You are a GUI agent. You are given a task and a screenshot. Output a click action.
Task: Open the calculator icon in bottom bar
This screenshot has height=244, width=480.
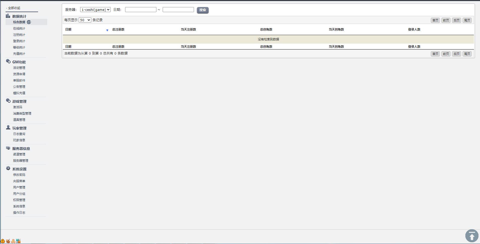[18, 241]
